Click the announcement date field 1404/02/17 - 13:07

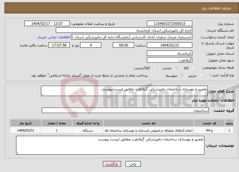[x=47, y=23]
